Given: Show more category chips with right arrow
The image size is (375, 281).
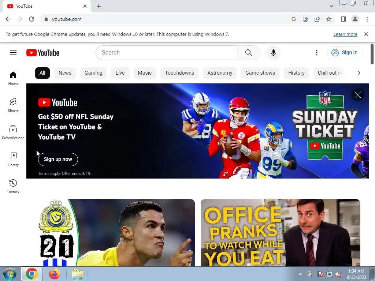Looking at the screenshot, I should (x=359, y=73).
